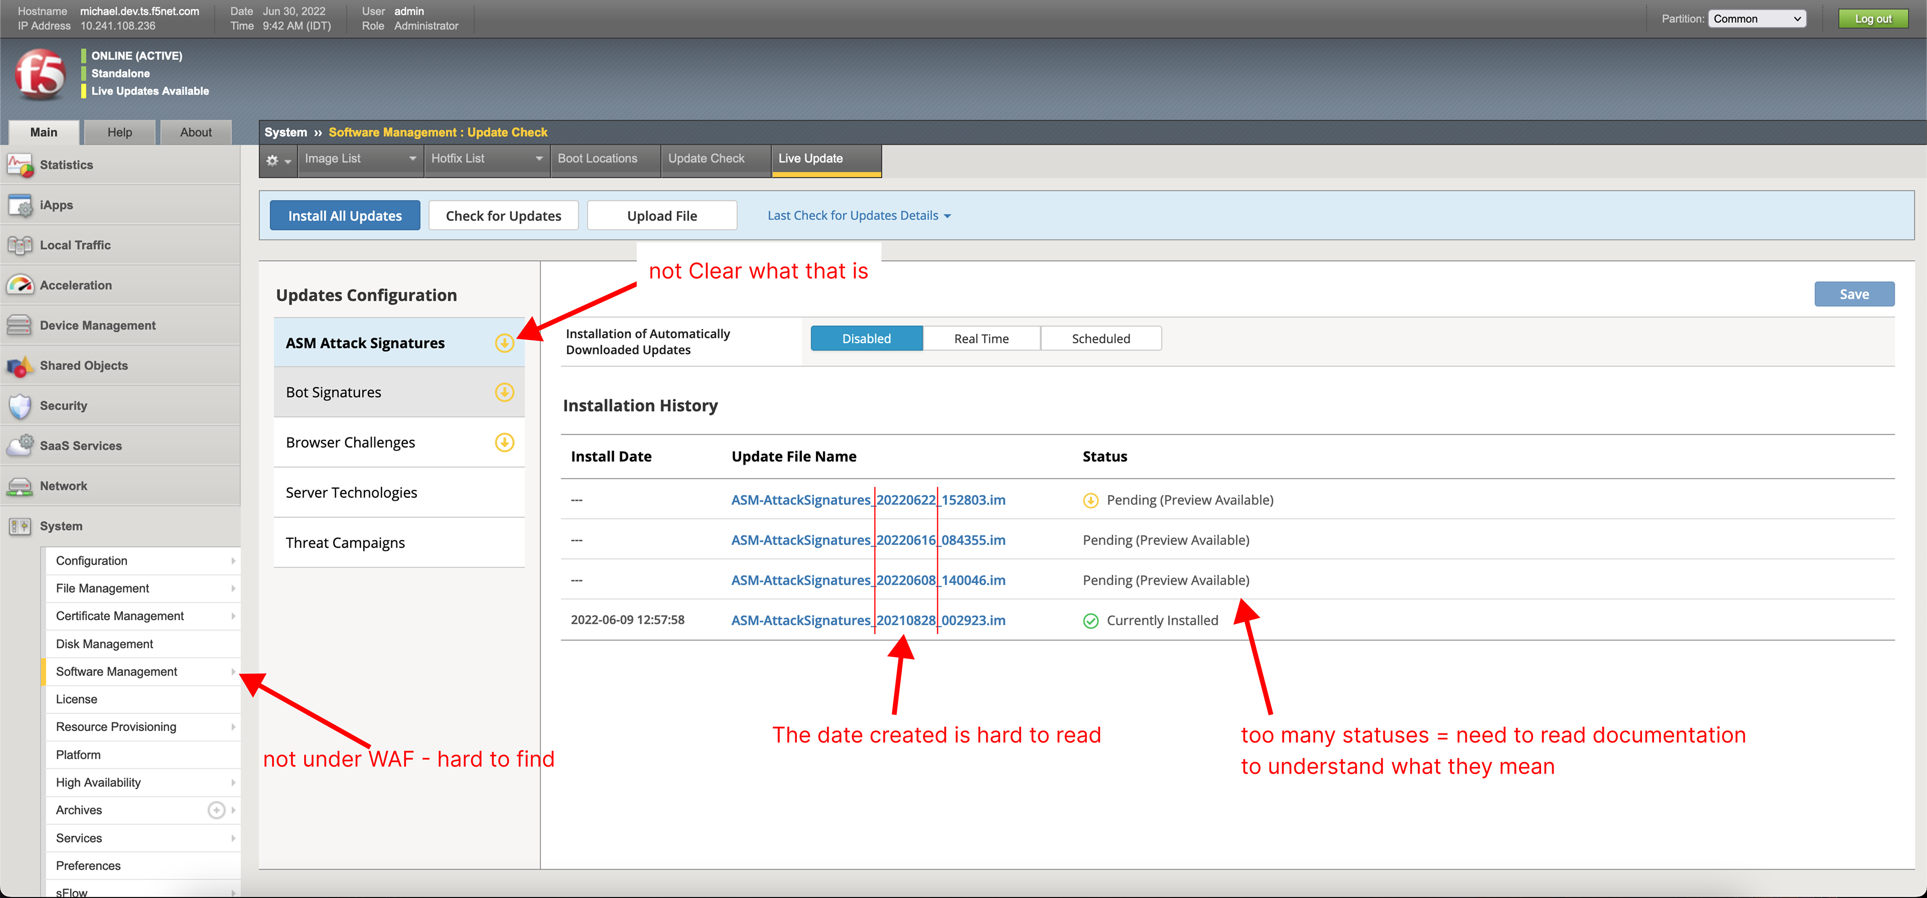Click the Install Date column header
Viewport: 1927px width, 898px height.
pyautogui.click(x=610, y=457)
